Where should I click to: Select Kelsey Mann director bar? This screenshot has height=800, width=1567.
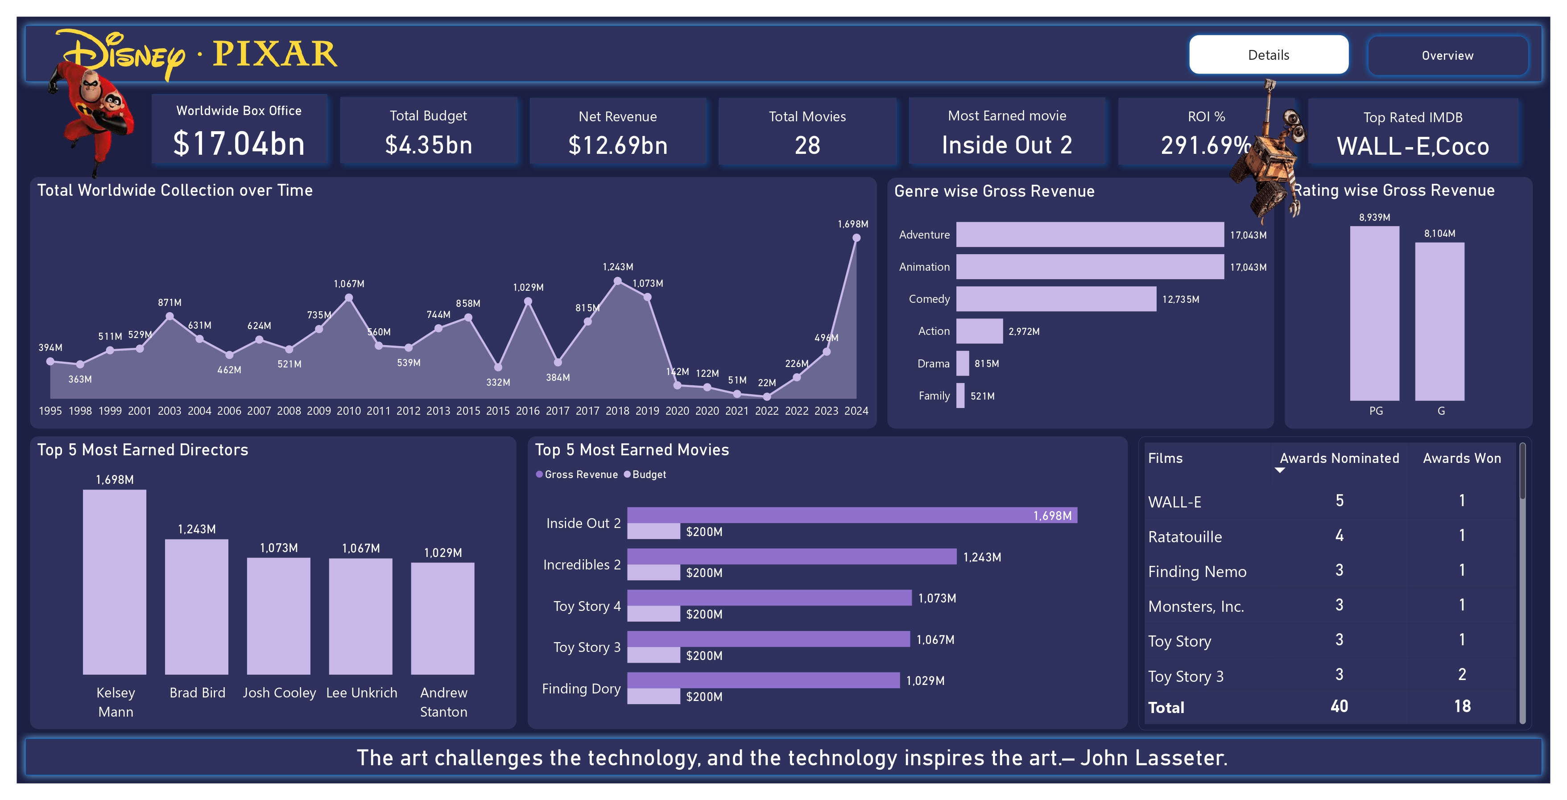coord(114,582)
